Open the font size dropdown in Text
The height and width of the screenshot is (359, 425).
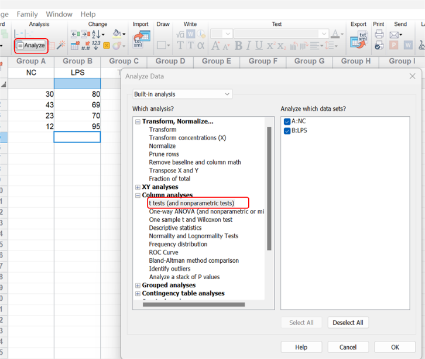click(x=228, y=34)
